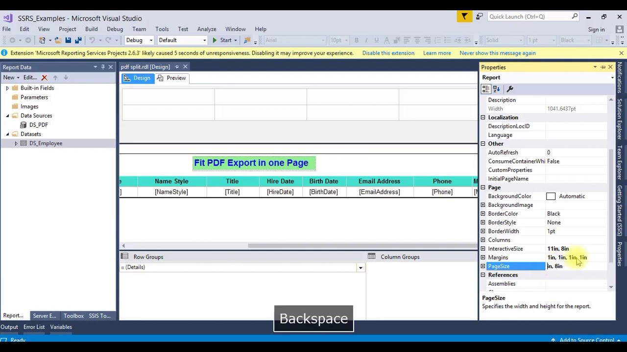Open the File menu
This screenshot has width=627, height=352.
(x=6, y=29)
